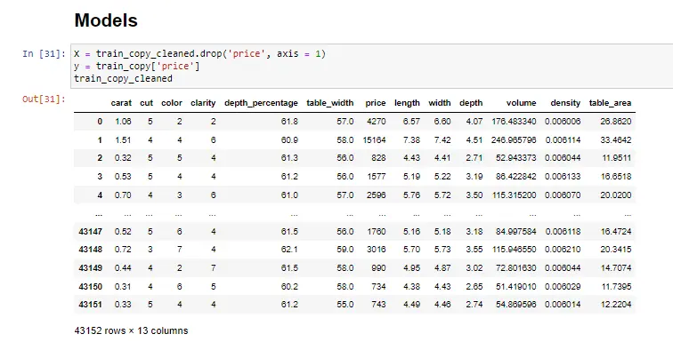
Task: Click the price value 4270
Action: [377, 121]
